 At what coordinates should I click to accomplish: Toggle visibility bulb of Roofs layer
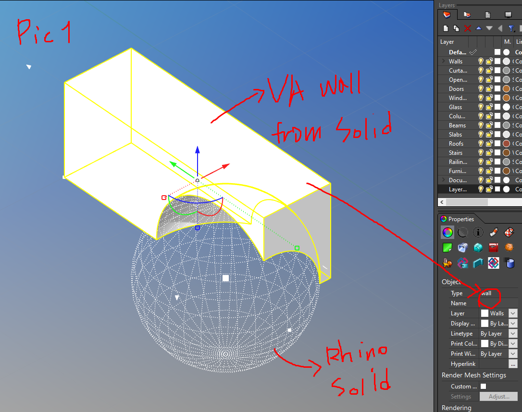point(481,144)
